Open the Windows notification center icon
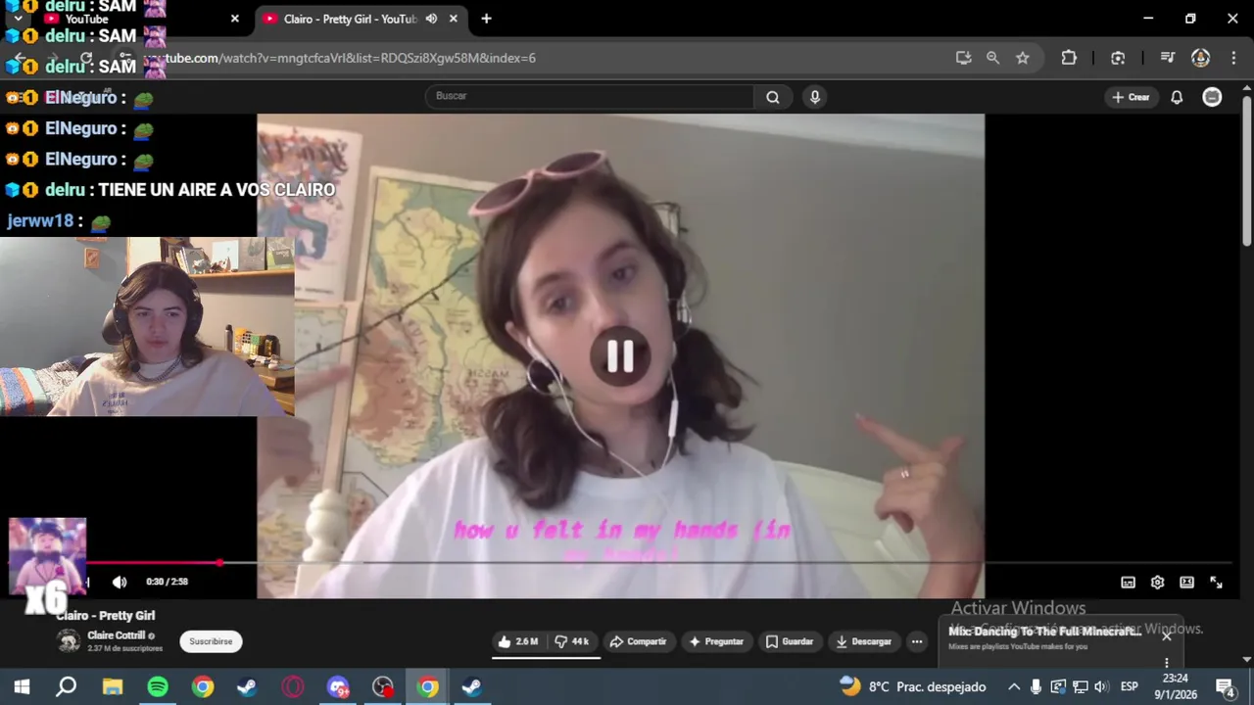This screenshot has width=1254, height=705. coord(1226,686)
